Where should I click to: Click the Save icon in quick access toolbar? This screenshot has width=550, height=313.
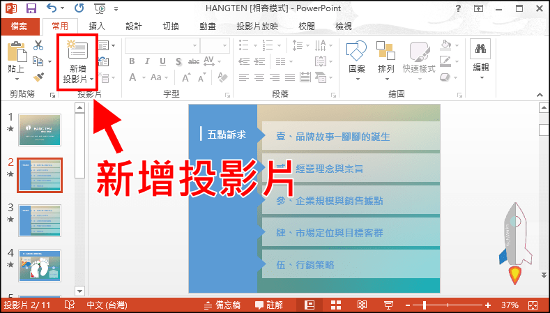(x=32, y=8)
